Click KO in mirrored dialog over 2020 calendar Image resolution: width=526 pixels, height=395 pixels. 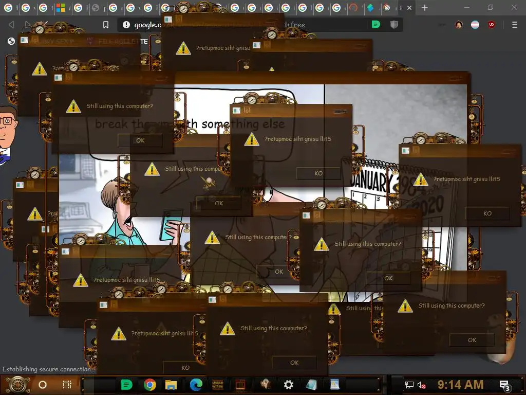487,213
